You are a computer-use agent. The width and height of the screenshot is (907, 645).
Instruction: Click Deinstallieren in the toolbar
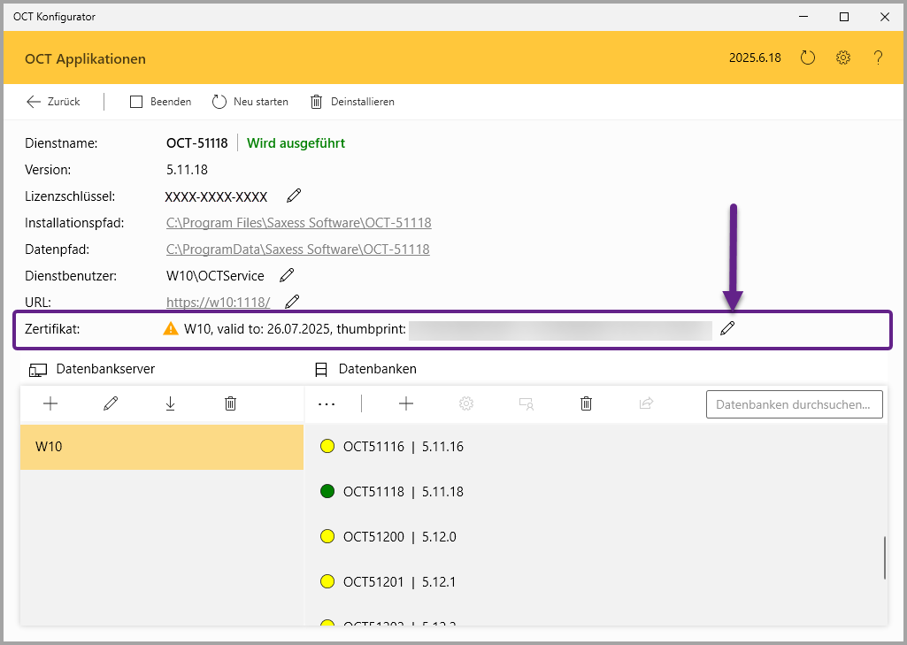click(352, 102)
